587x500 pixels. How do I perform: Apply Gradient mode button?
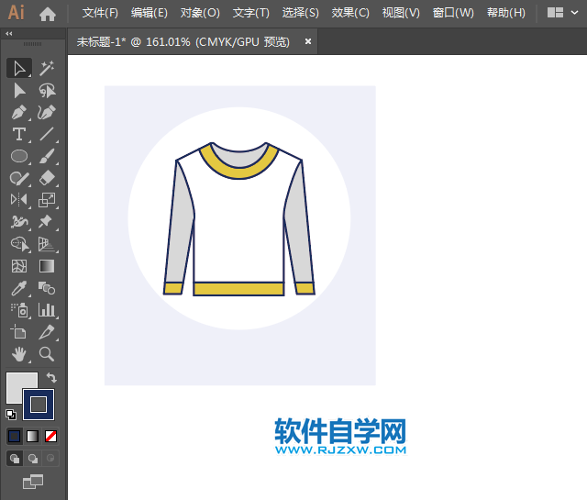pos(33,437)
